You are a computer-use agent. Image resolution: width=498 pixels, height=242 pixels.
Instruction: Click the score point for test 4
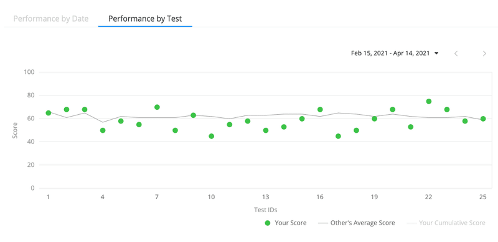click(103, 130)
